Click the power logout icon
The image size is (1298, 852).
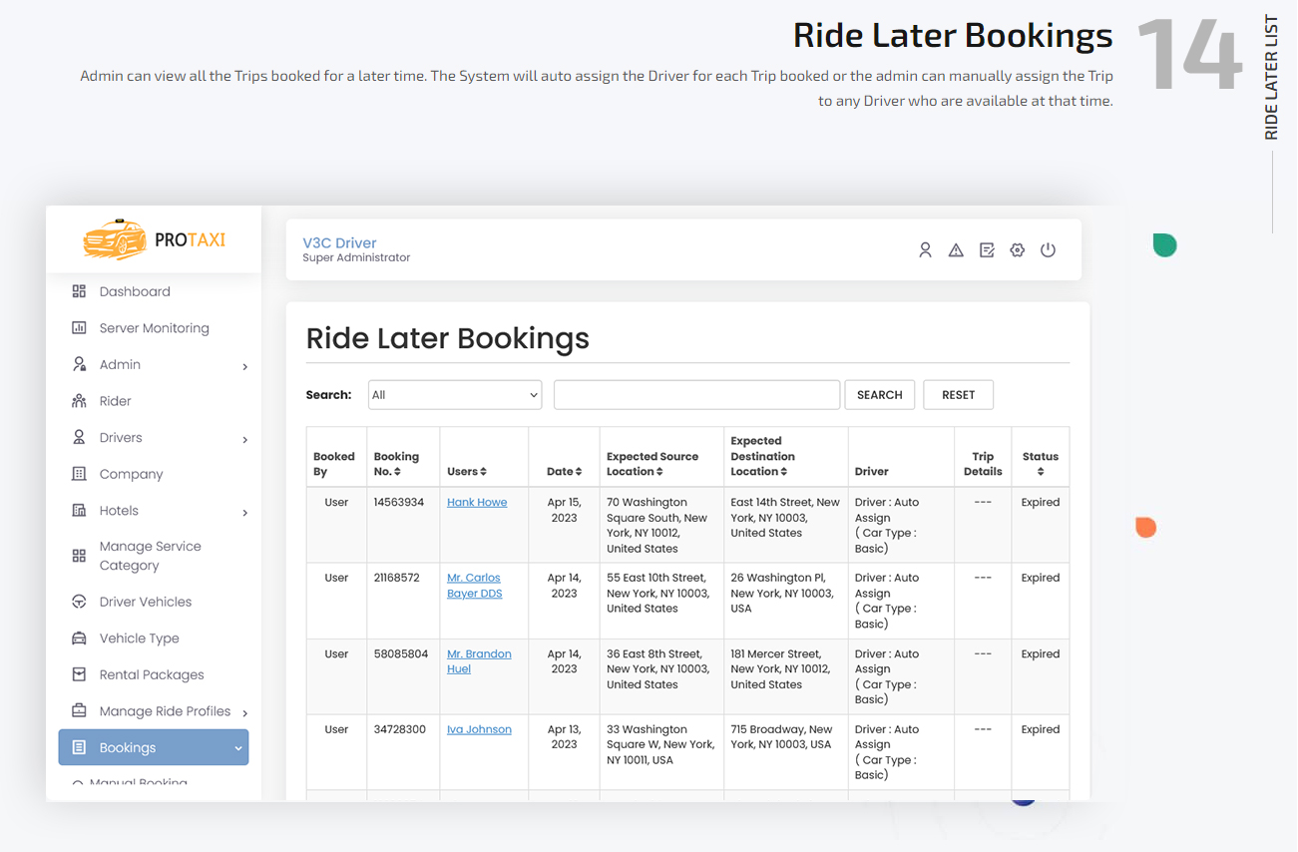click(x=1048, y=250)
